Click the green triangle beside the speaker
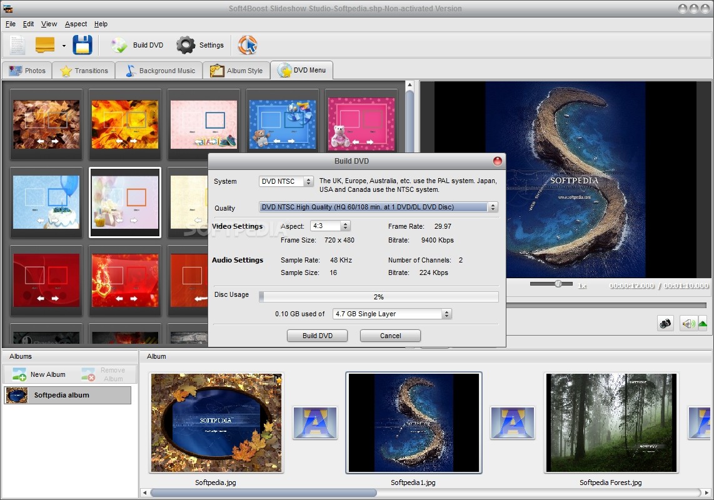This screenshot has height=500, width=714. click(703, 324)
